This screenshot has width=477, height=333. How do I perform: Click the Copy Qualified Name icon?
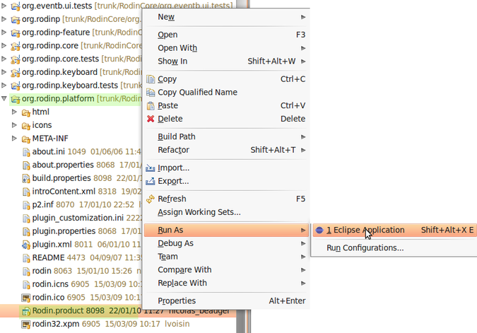[151, 92]
